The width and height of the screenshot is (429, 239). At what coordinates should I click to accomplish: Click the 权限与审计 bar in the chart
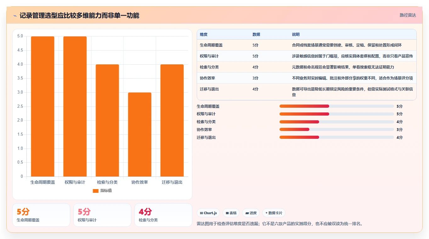click(x=75, y=106)
